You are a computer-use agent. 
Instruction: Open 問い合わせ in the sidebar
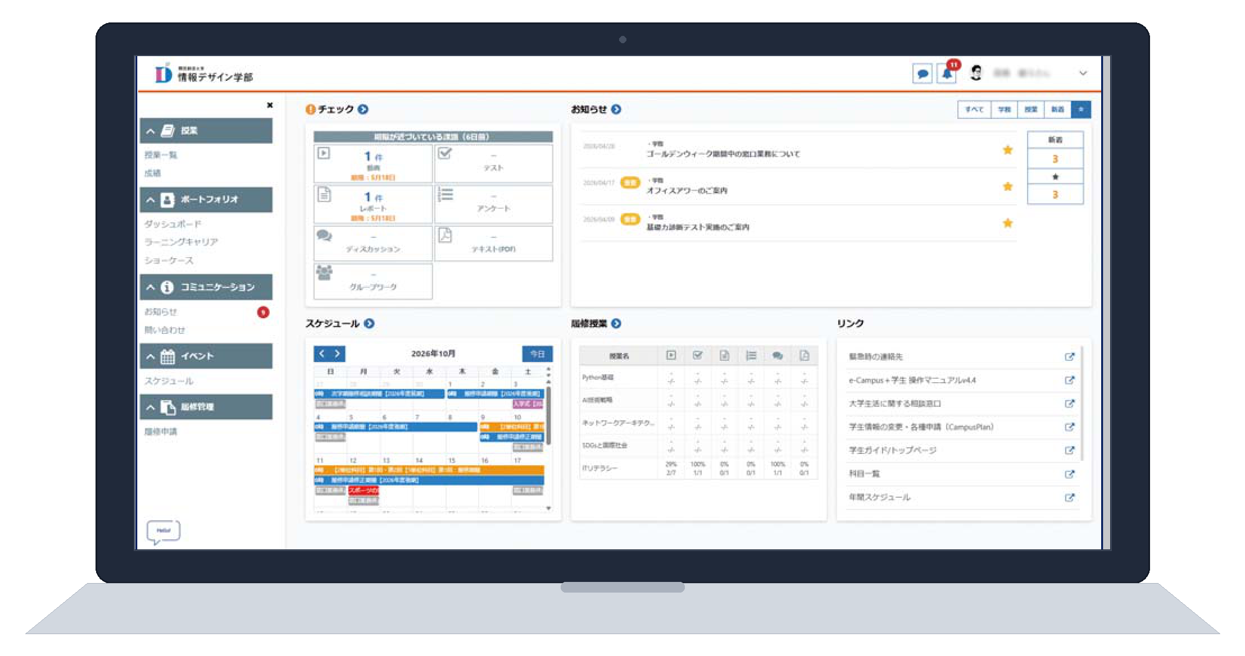click(165, 330)
